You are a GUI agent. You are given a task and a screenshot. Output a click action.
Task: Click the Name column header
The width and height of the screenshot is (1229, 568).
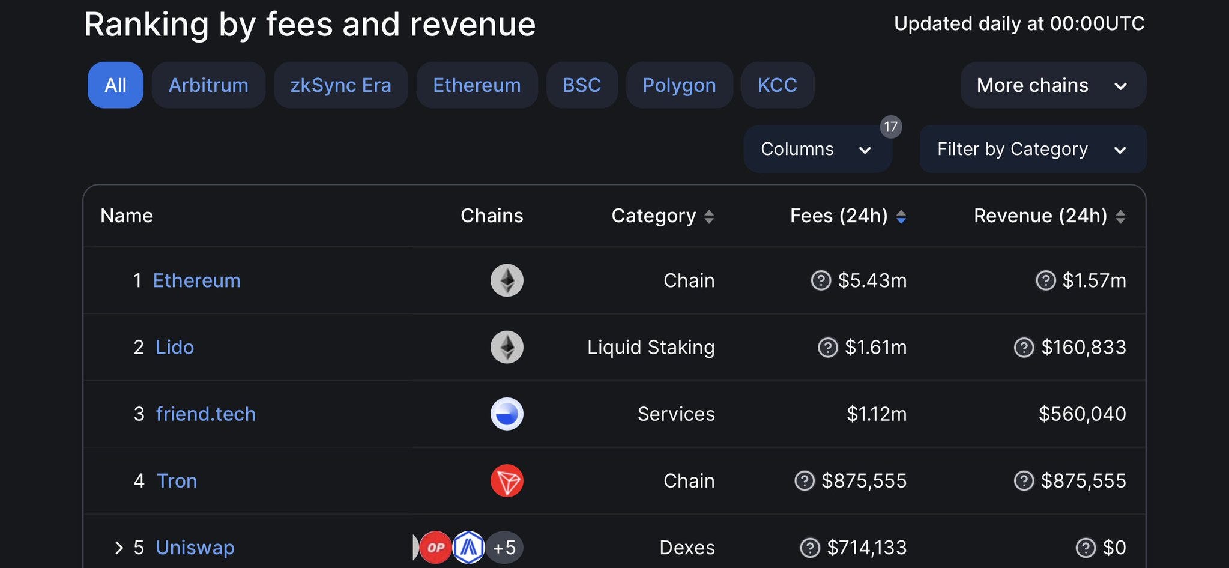click(127, 216)
